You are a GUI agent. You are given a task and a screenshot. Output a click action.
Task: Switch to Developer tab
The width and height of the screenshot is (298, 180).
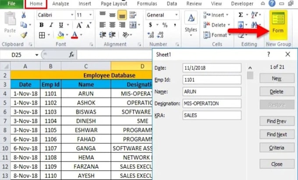tap(242, 4)
